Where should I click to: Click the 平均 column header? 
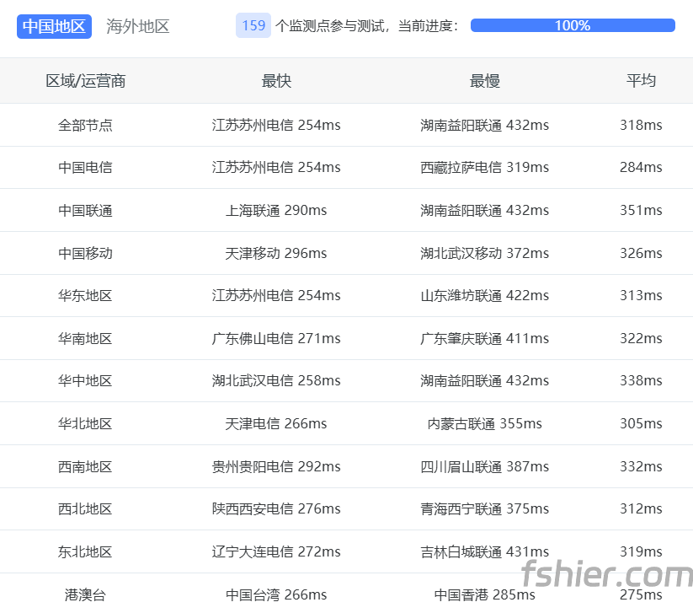(x=641, y=81)
